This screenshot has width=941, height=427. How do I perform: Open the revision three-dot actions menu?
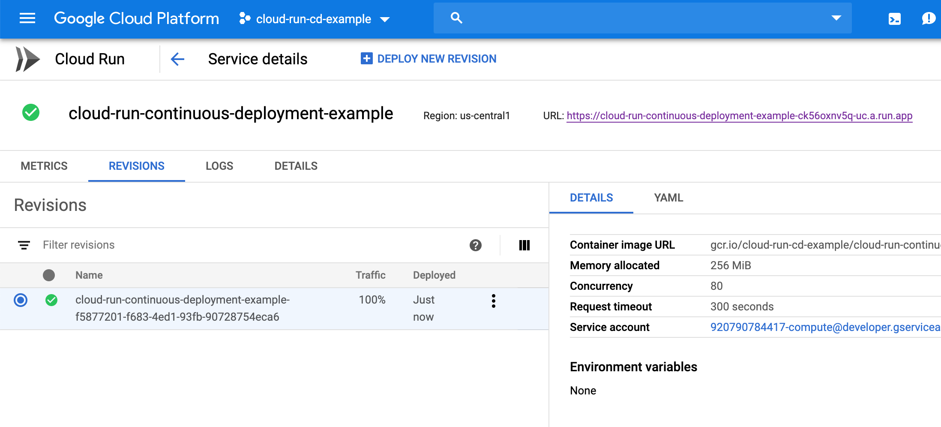pos(494,301)
